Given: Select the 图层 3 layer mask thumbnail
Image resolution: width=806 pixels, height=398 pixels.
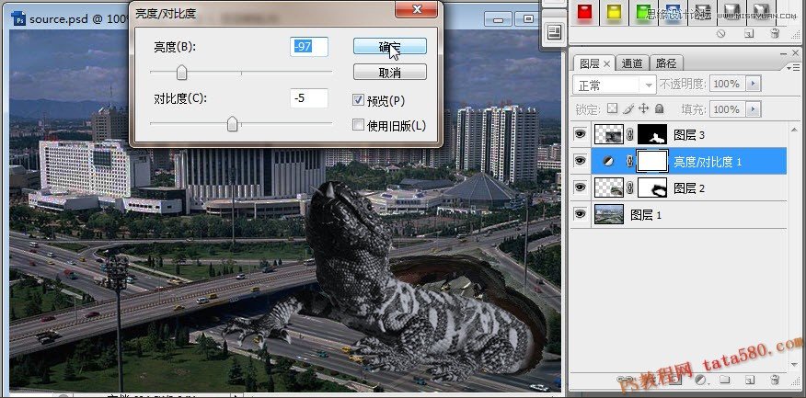Looking at the screenshot, I should click(x=652, y=134).
